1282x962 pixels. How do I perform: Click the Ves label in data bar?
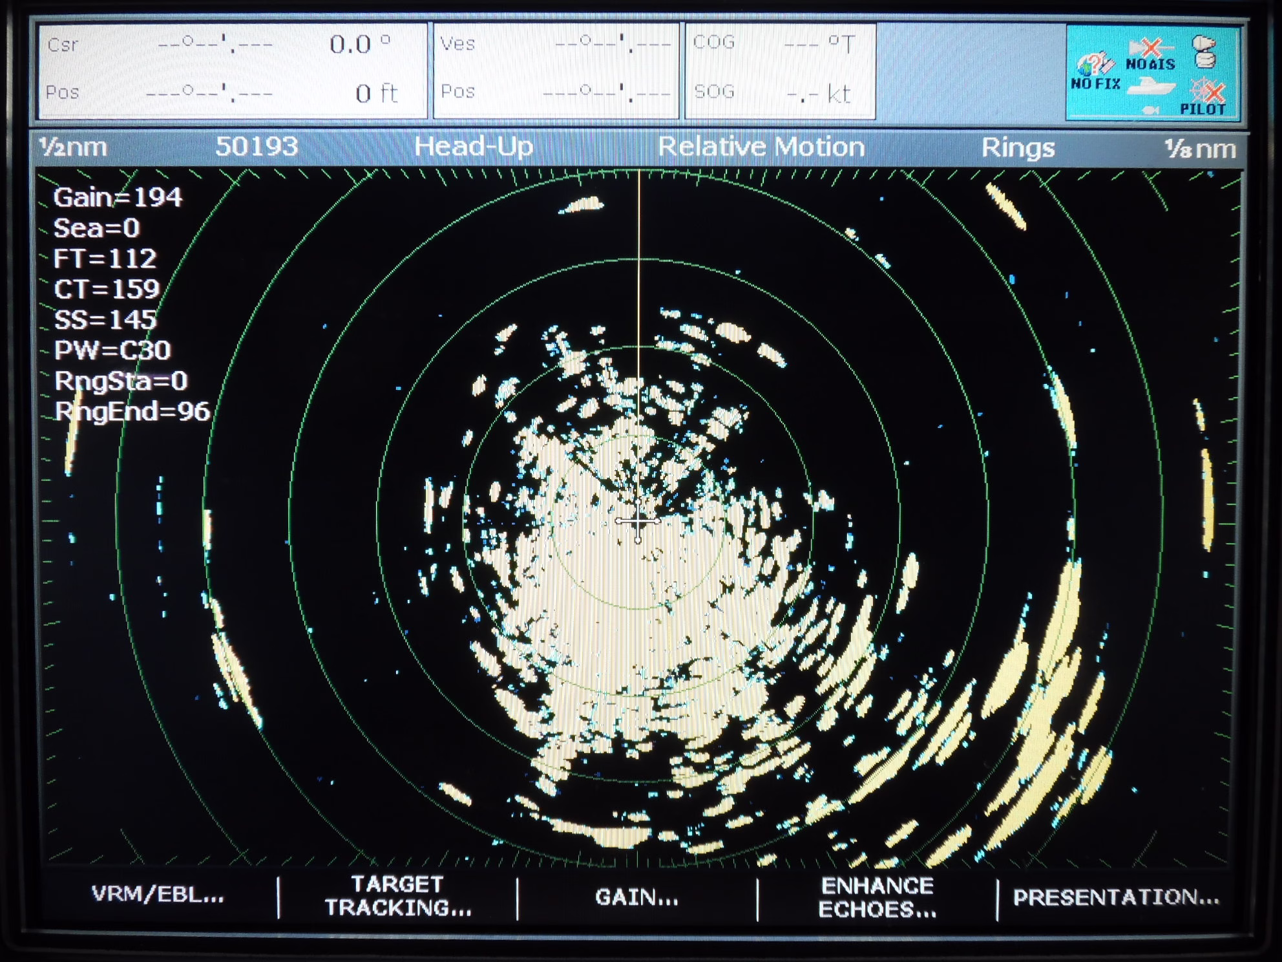click(x=457, y=43)
